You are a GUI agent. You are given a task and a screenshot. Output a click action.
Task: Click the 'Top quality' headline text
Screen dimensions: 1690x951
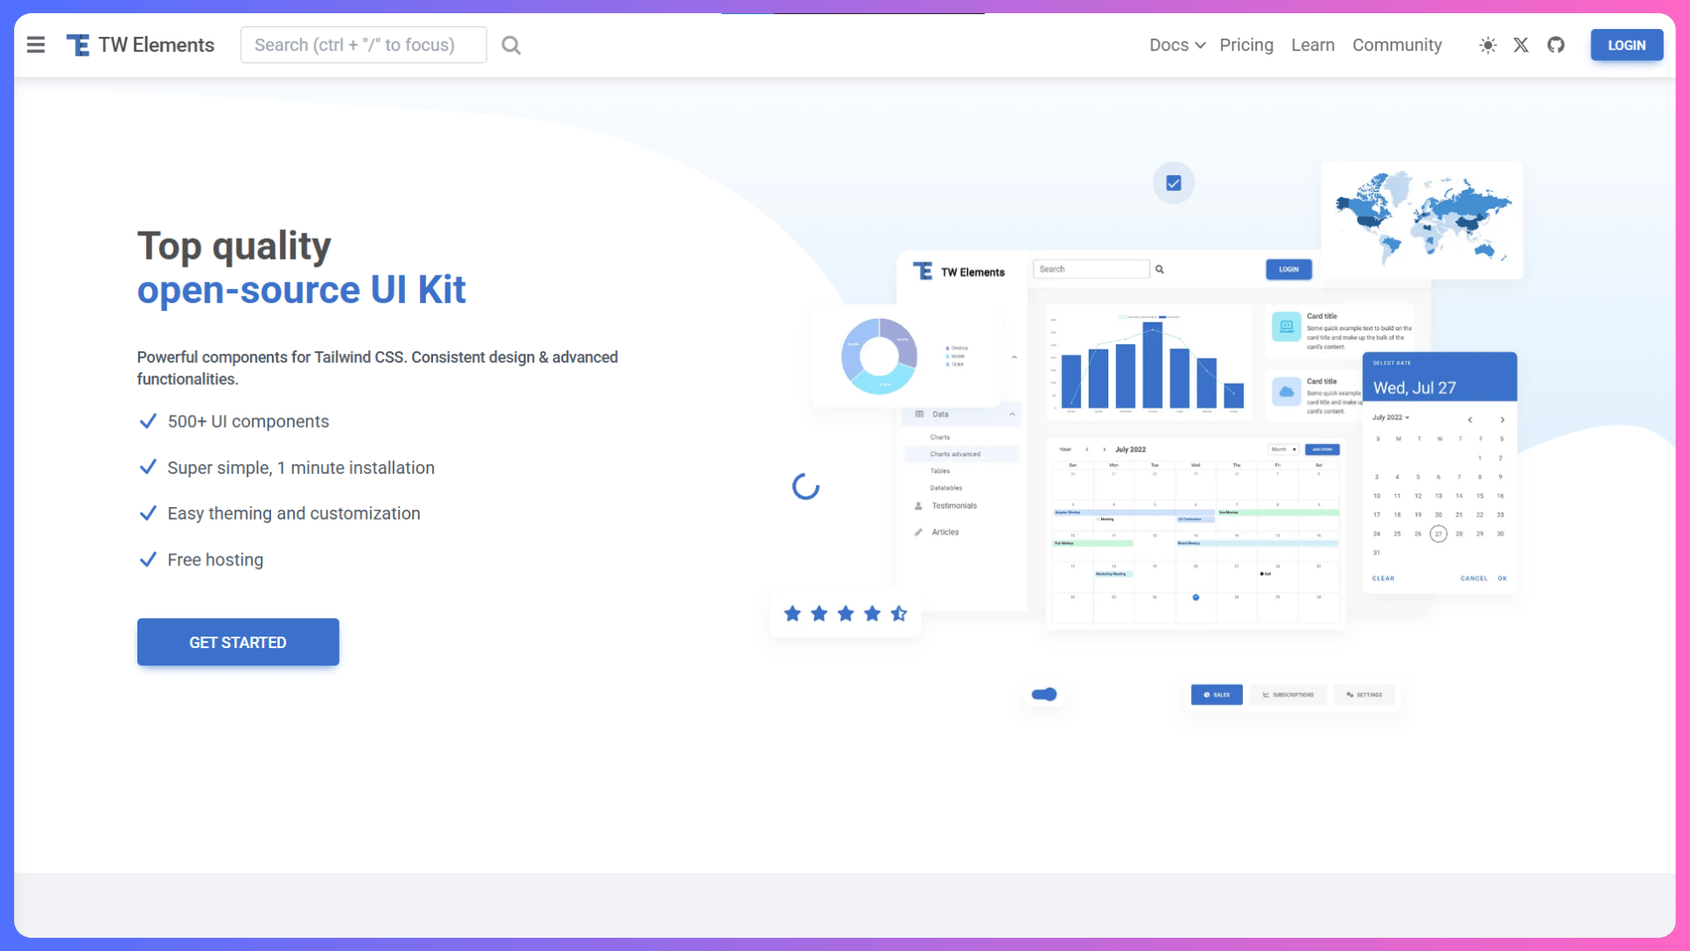(234, 246)
